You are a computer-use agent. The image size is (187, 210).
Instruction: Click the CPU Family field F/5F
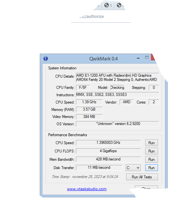[83, 88]
